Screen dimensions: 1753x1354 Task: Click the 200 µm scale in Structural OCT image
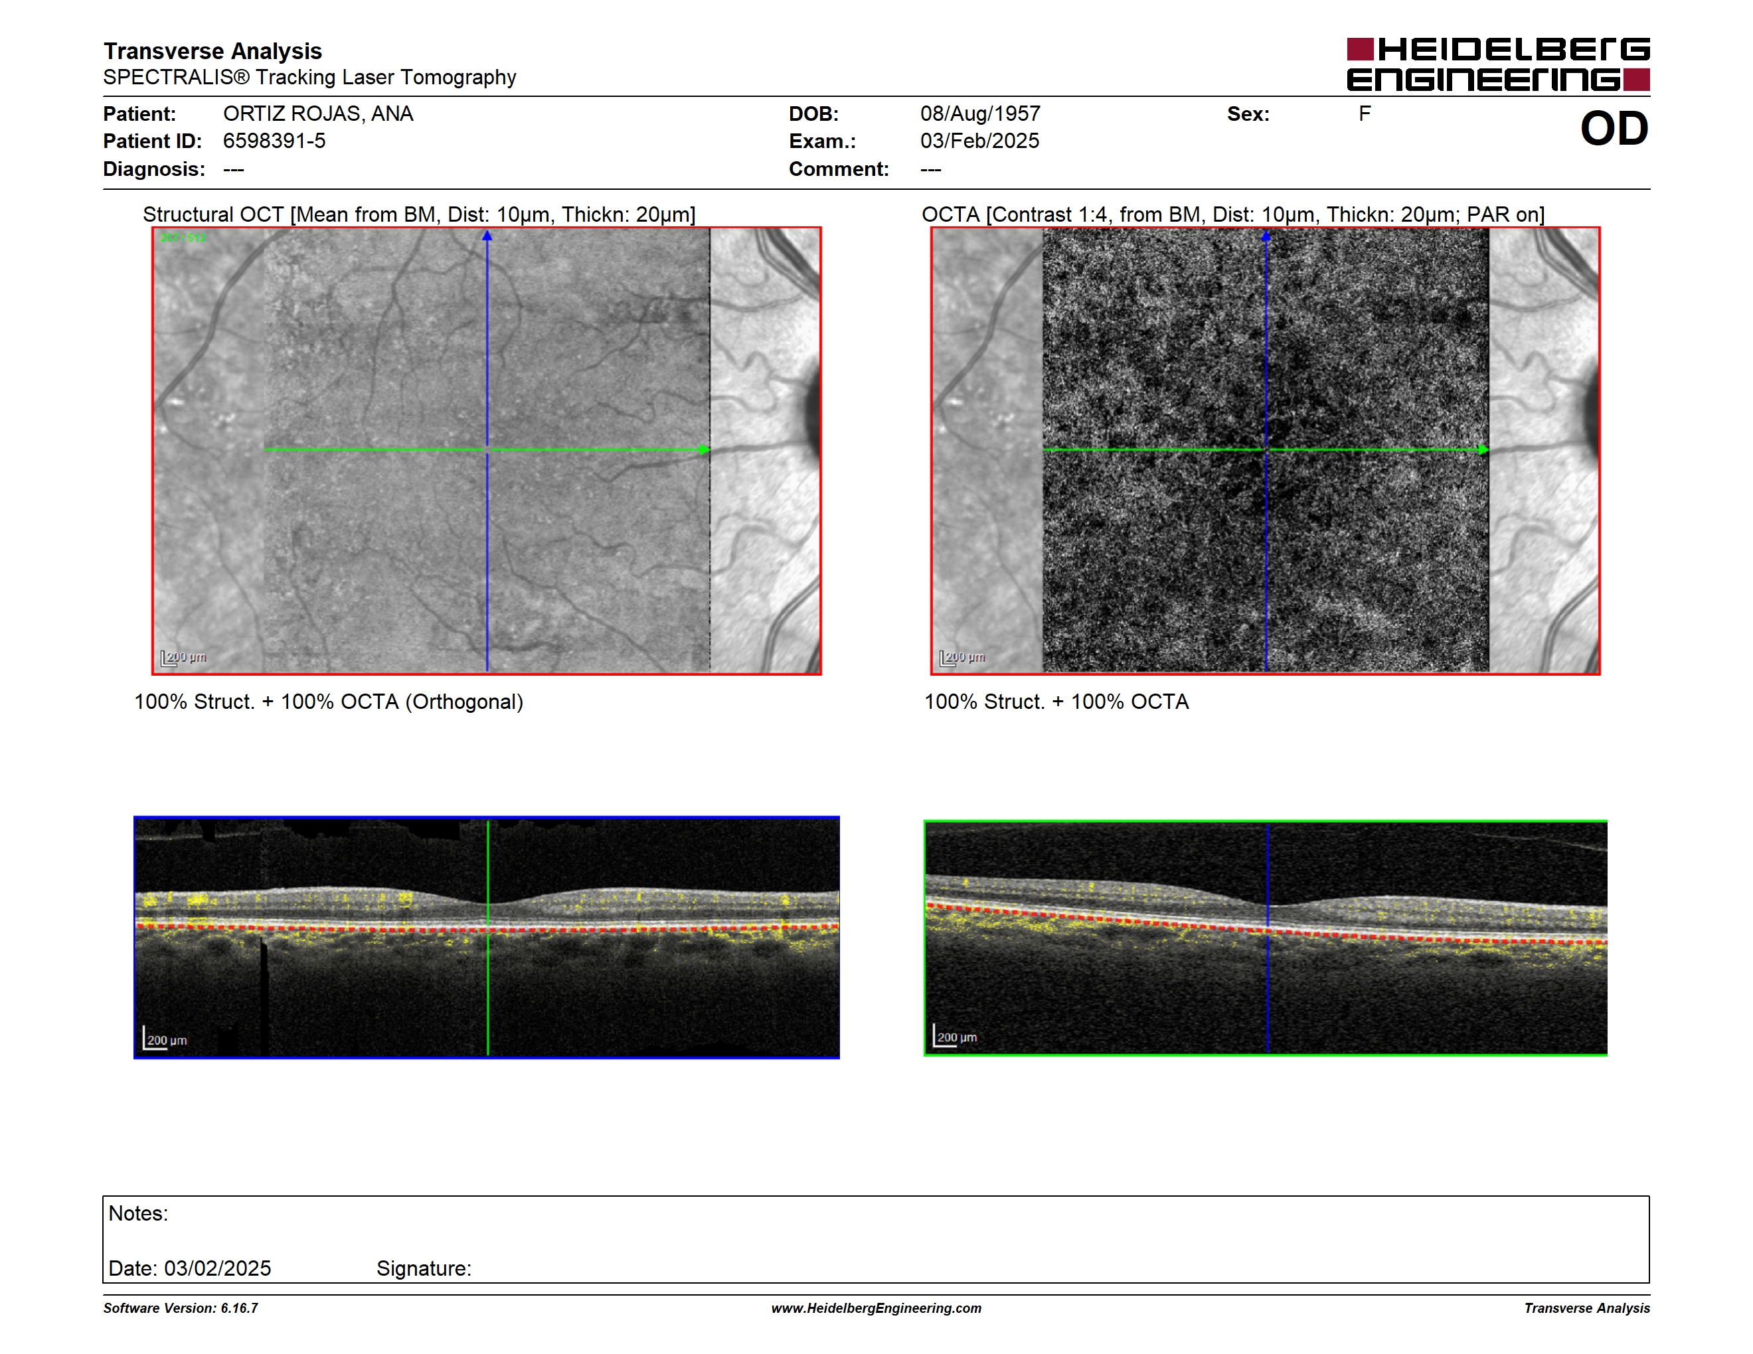coord(184,658)
